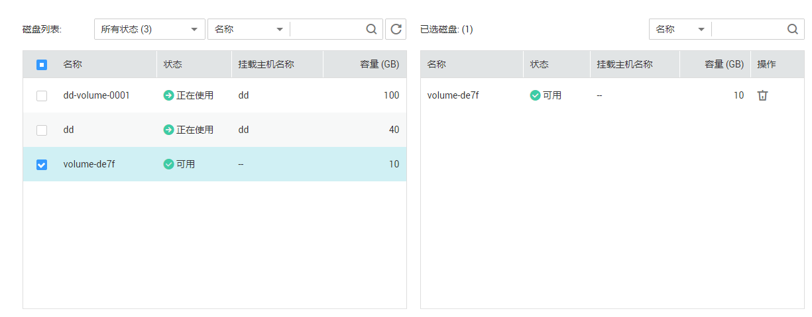The width and height of the screenshot is (812, 317).
Task: Focus the disk list search input field
Action: click(327, 29)
